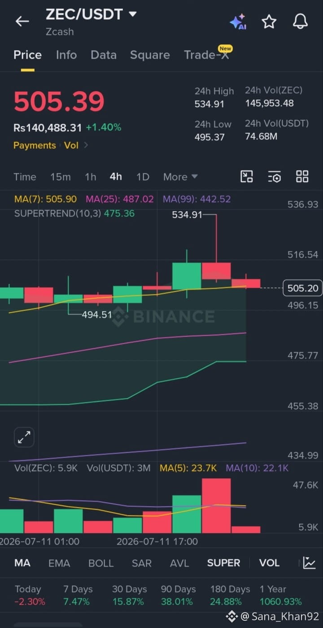Viewport: 323px width, 628px height.
Task: Tap the MA(7): 505.90 legend
Action: [x=45, y=199]
